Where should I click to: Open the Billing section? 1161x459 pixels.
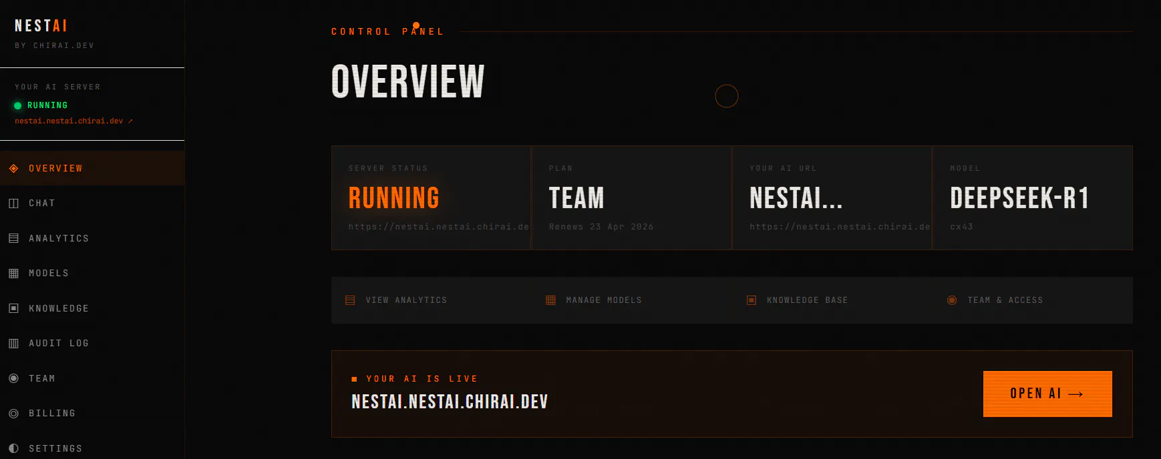92,414
